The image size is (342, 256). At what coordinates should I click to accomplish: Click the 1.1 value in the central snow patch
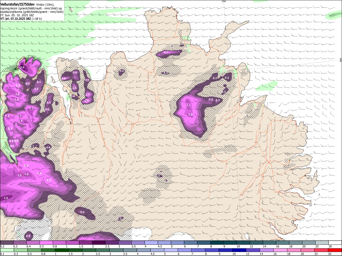point(188,106)
